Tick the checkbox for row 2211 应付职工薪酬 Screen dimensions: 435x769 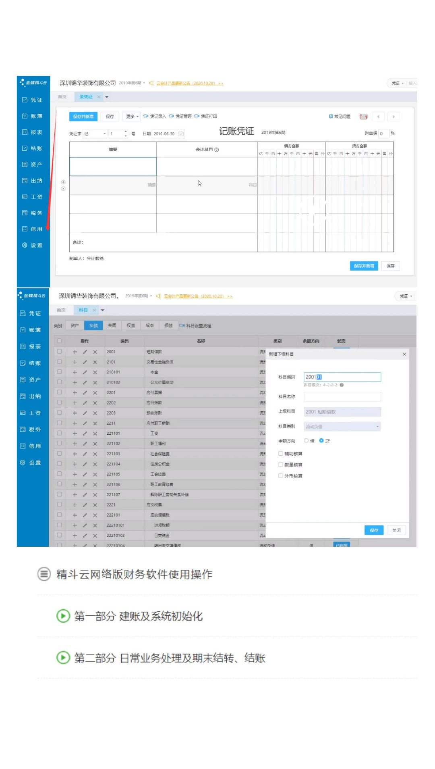(60, 423)
